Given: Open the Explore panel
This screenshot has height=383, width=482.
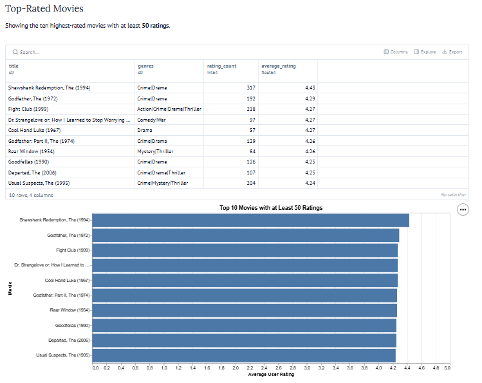Looking at the screenshot, I should 425,52.
